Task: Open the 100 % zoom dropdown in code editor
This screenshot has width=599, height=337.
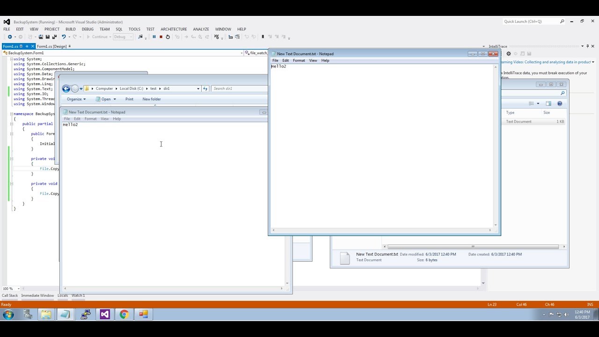Action: coord(18,289)
